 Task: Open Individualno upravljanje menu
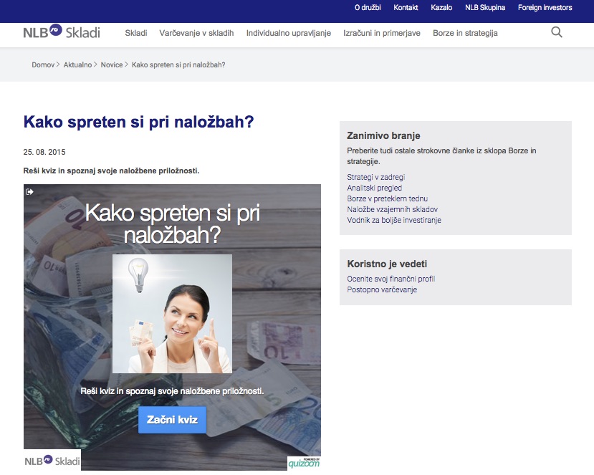289,33
